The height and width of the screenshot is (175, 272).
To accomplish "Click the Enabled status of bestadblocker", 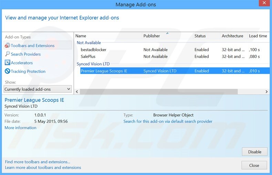I will pos(201,50).
